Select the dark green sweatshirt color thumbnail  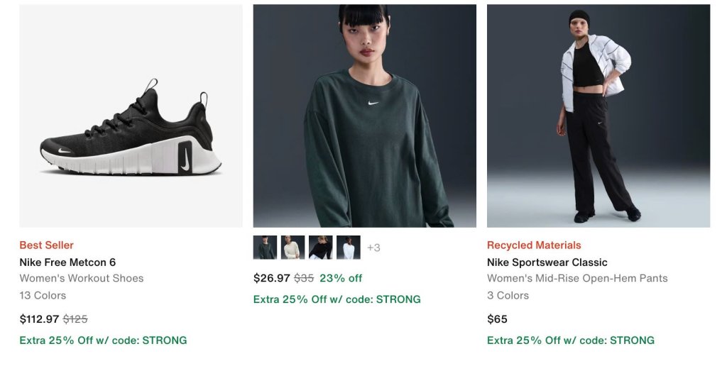pyautogui.click(x=265, y=248)
